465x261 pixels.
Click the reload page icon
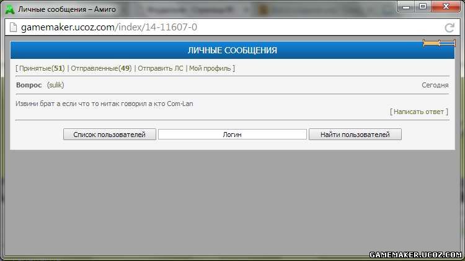[x=449, y=28]
